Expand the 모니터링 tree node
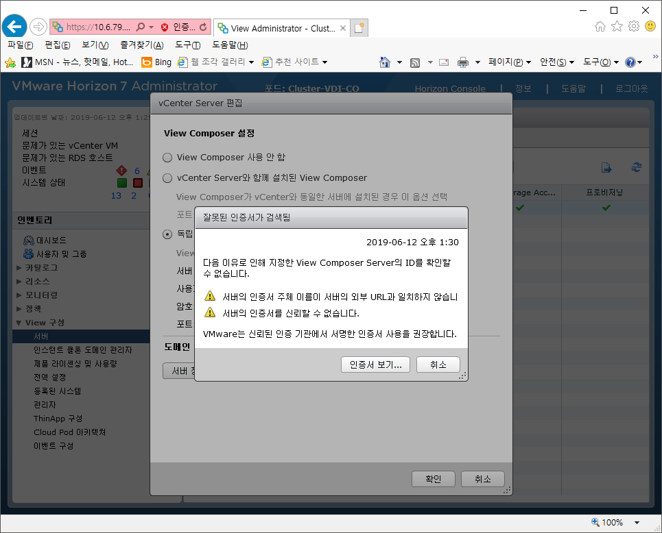The width and height of the screenshot is (662, 533). [x=19, y=295]
